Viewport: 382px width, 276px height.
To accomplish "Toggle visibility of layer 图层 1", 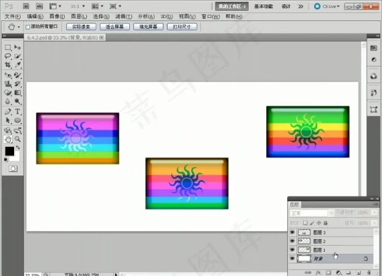I will click(x=293, y=250).
